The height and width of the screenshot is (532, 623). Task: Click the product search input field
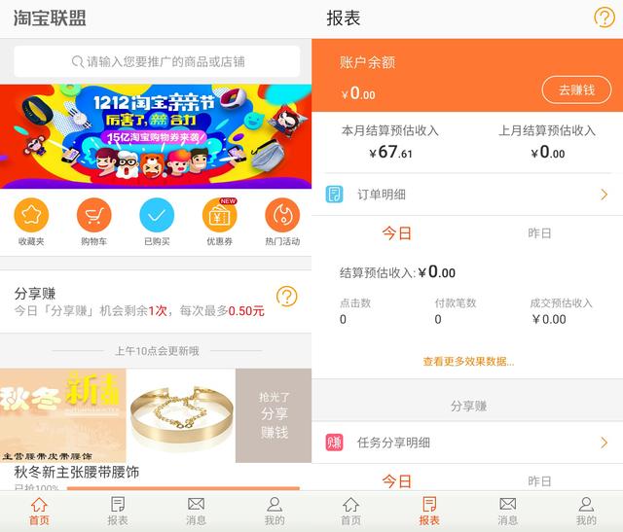157,61
